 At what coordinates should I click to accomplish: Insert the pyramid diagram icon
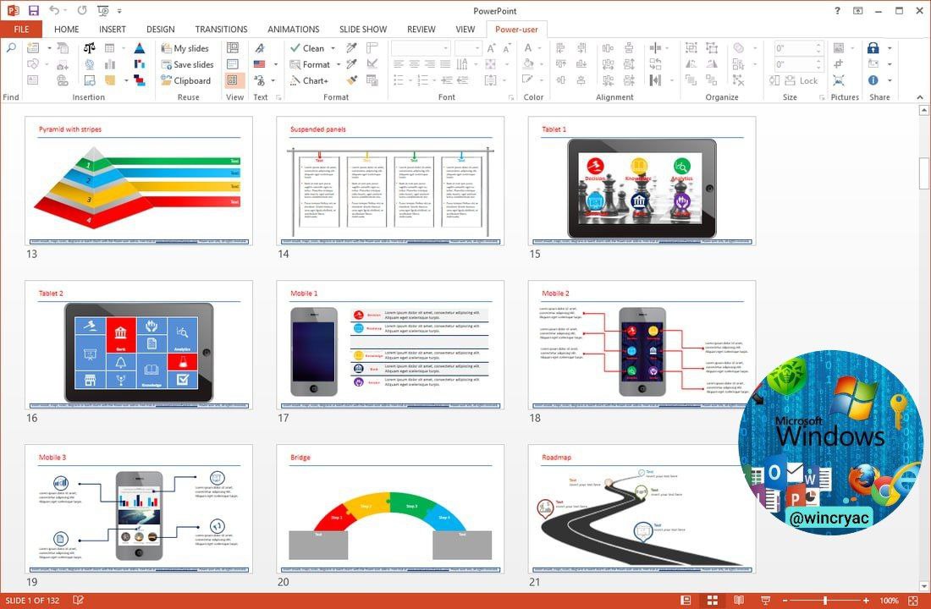(140, 48)
